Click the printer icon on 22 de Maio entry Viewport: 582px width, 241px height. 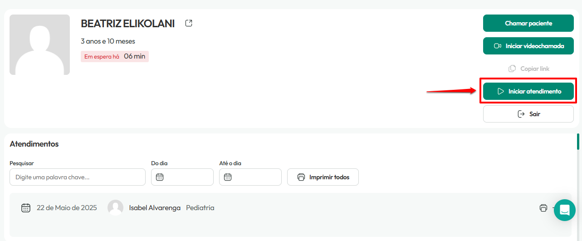pos(543,208)
